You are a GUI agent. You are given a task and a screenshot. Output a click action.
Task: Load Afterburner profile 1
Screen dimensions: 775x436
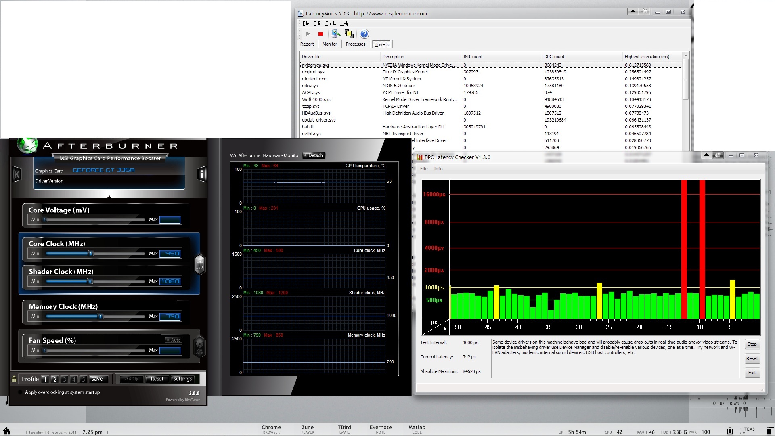45,379
